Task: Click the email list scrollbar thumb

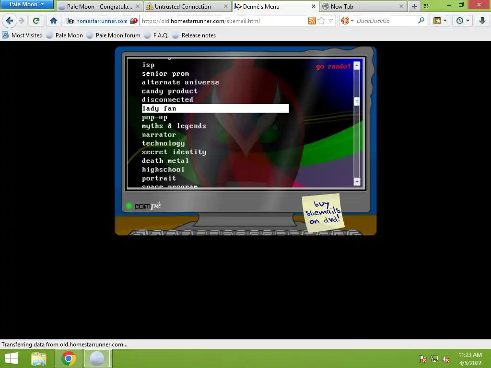Action: pos(357,102)
